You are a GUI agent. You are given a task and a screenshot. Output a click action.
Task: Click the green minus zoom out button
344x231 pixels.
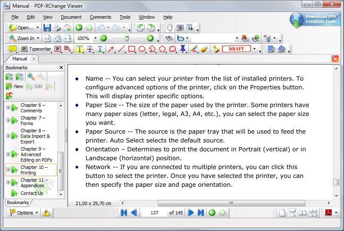(103, 38)
